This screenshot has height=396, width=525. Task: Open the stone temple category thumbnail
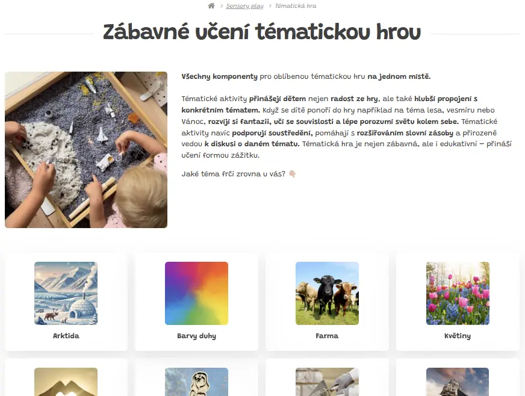point(458,382)
